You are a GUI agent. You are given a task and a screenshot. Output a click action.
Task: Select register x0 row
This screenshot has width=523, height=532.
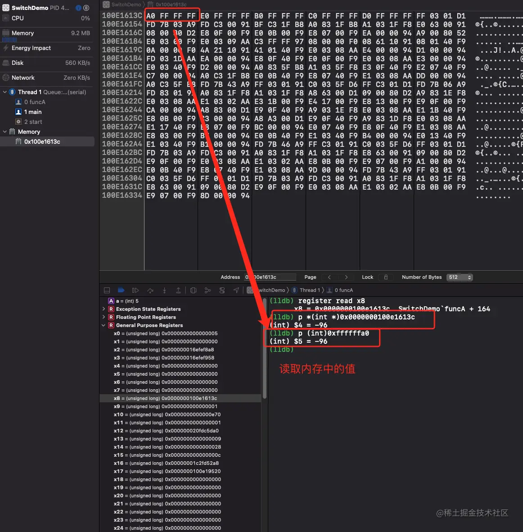click(x=181, y=333)
